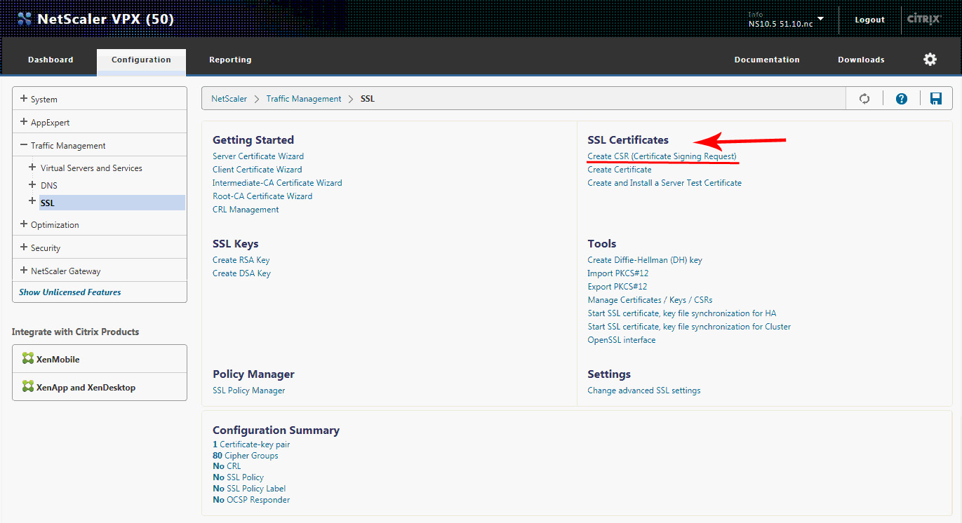Expand the AppExpert node
962x523 pixels.
point(24,122)
